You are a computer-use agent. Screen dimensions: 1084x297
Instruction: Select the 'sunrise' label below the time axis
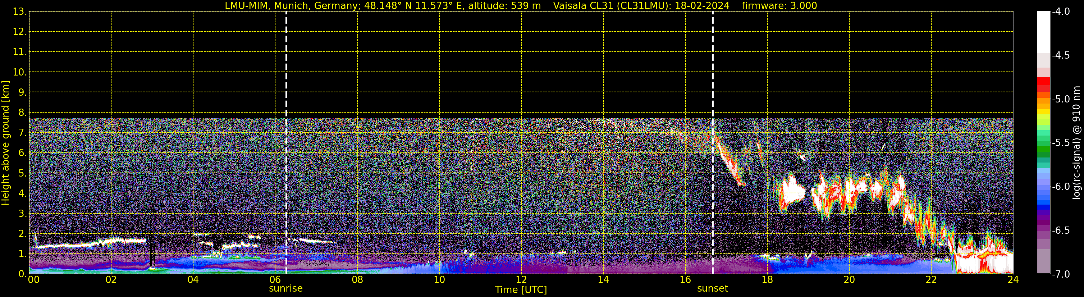click(x=286, y=289)
